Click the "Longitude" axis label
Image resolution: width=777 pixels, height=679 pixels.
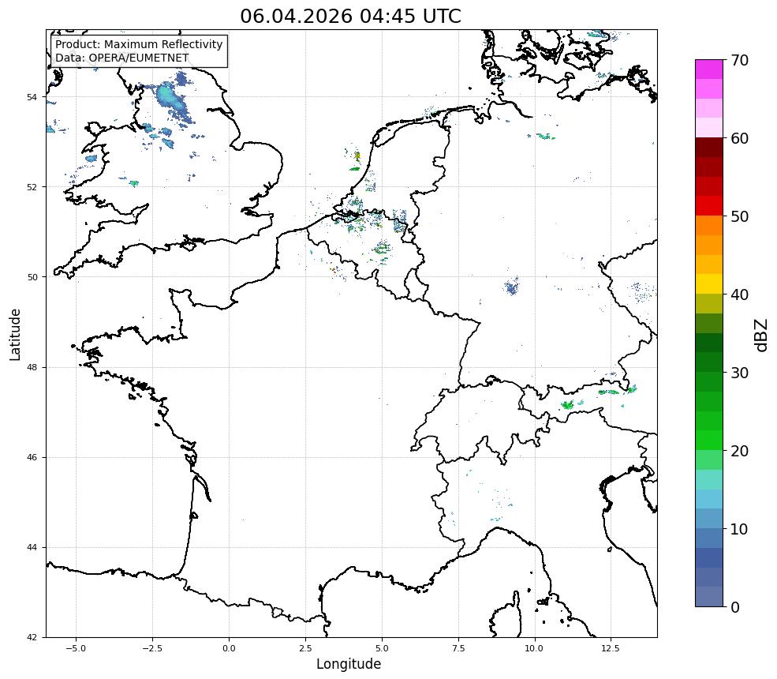click(x=349, y=664)
